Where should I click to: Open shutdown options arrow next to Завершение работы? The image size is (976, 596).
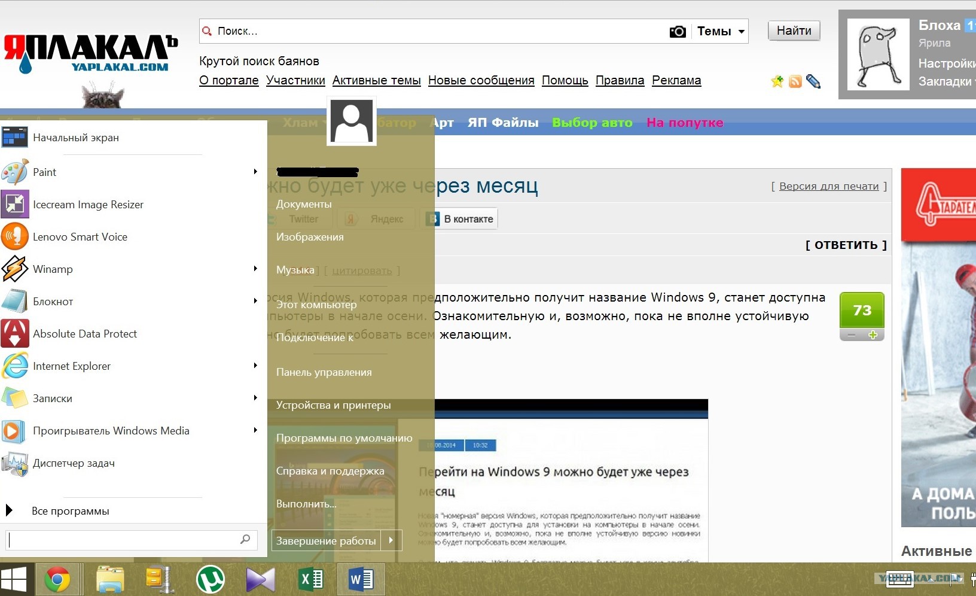(391, 540)
